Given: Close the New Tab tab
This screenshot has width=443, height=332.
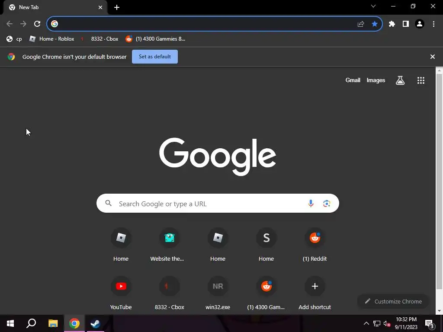Looking at the screenshot, I should click(x=100, y=7).
